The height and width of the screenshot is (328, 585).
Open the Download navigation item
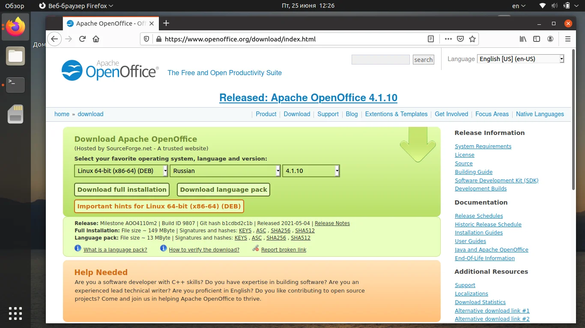tap(297, 114)
